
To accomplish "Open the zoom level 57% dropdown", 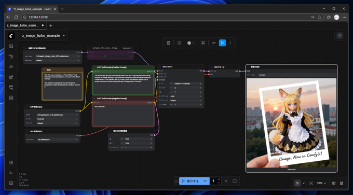I will pos(321,183).
